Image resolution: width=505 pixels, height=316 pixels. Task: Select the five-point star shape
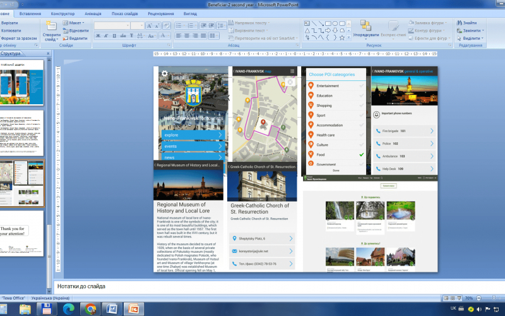(x=342, y=38)
